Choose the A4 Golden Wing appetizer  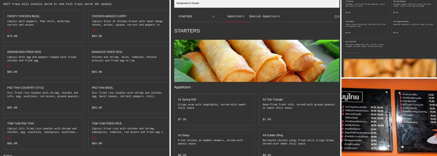pos(299,143)
